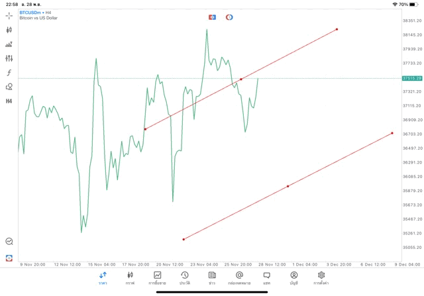
Task: Tap the current price label 37515.29
Action: tap(411, 78)
